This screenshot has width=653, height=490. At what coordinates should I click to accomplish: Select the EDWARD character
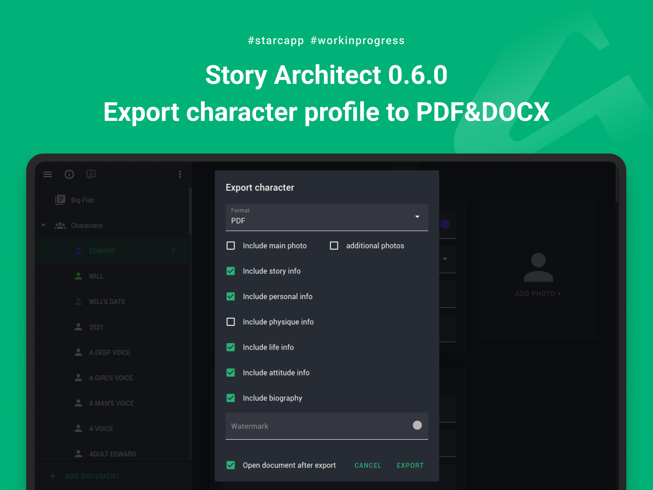pyautogui.click(x=112, y=251)
